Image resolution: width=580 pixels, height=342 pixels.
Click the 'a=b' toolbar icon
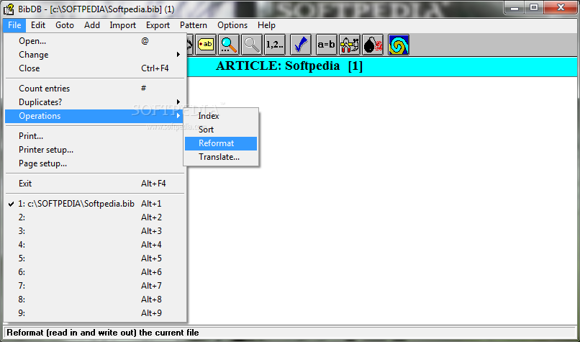pyautogui.click(x=326, y=45)
